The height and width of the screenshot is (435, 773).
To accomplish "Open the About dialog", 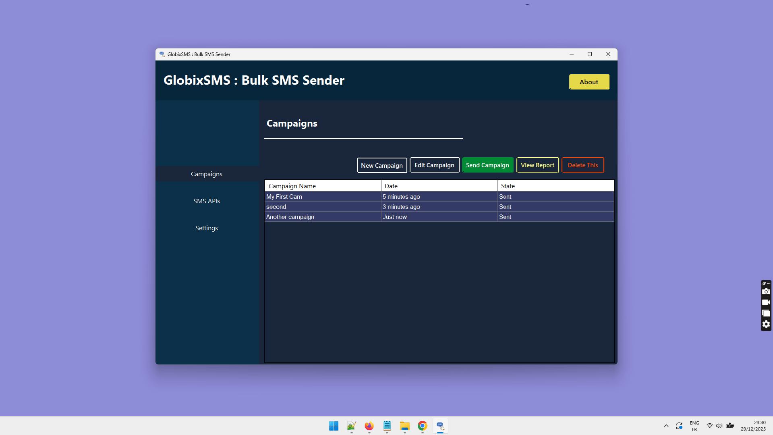I will pos(589,81).
